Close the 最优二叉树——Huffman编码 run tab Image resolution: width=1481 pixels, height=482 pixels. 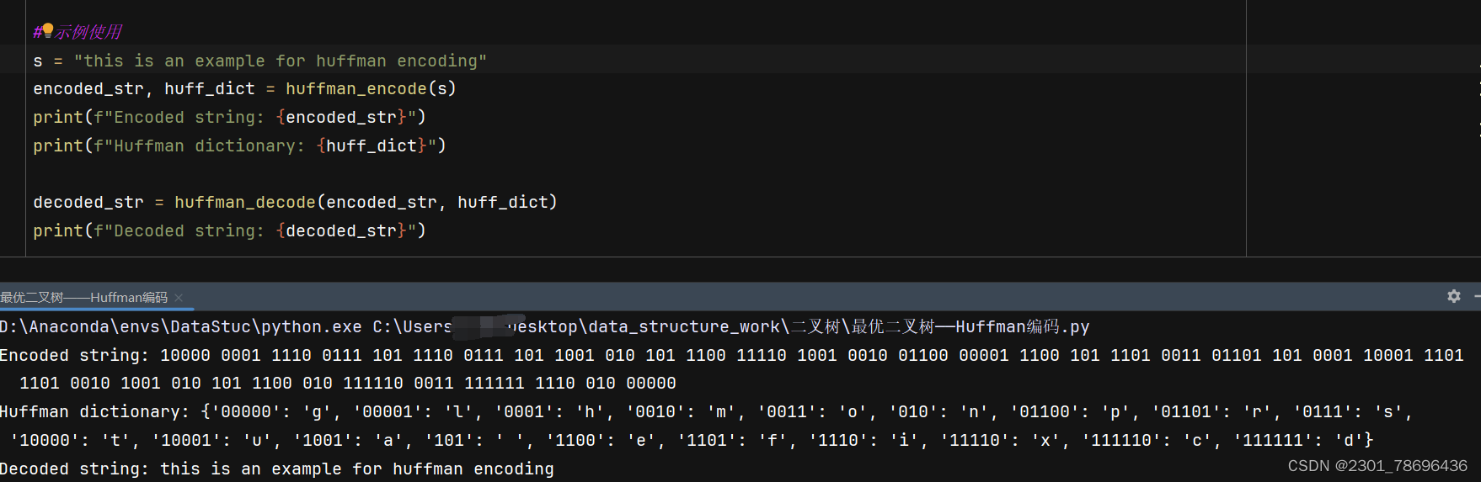point(179,298)
